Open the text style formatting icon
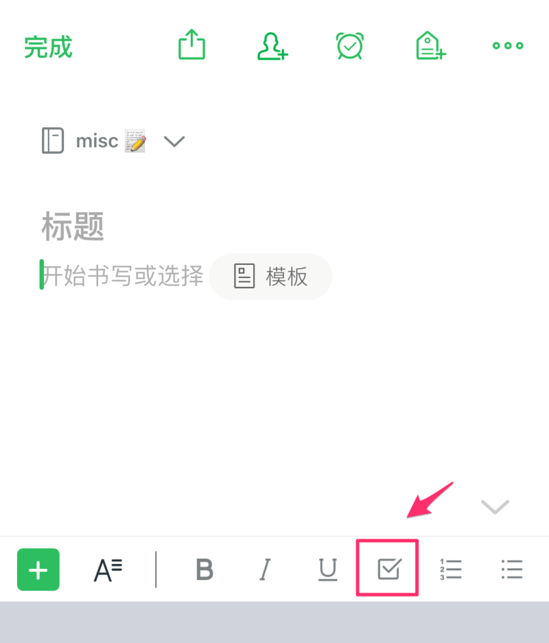549x643 pixels. tap(108, 570)
